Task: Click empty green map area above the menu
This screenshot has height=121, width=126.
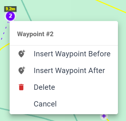Action: click(62, 10)
